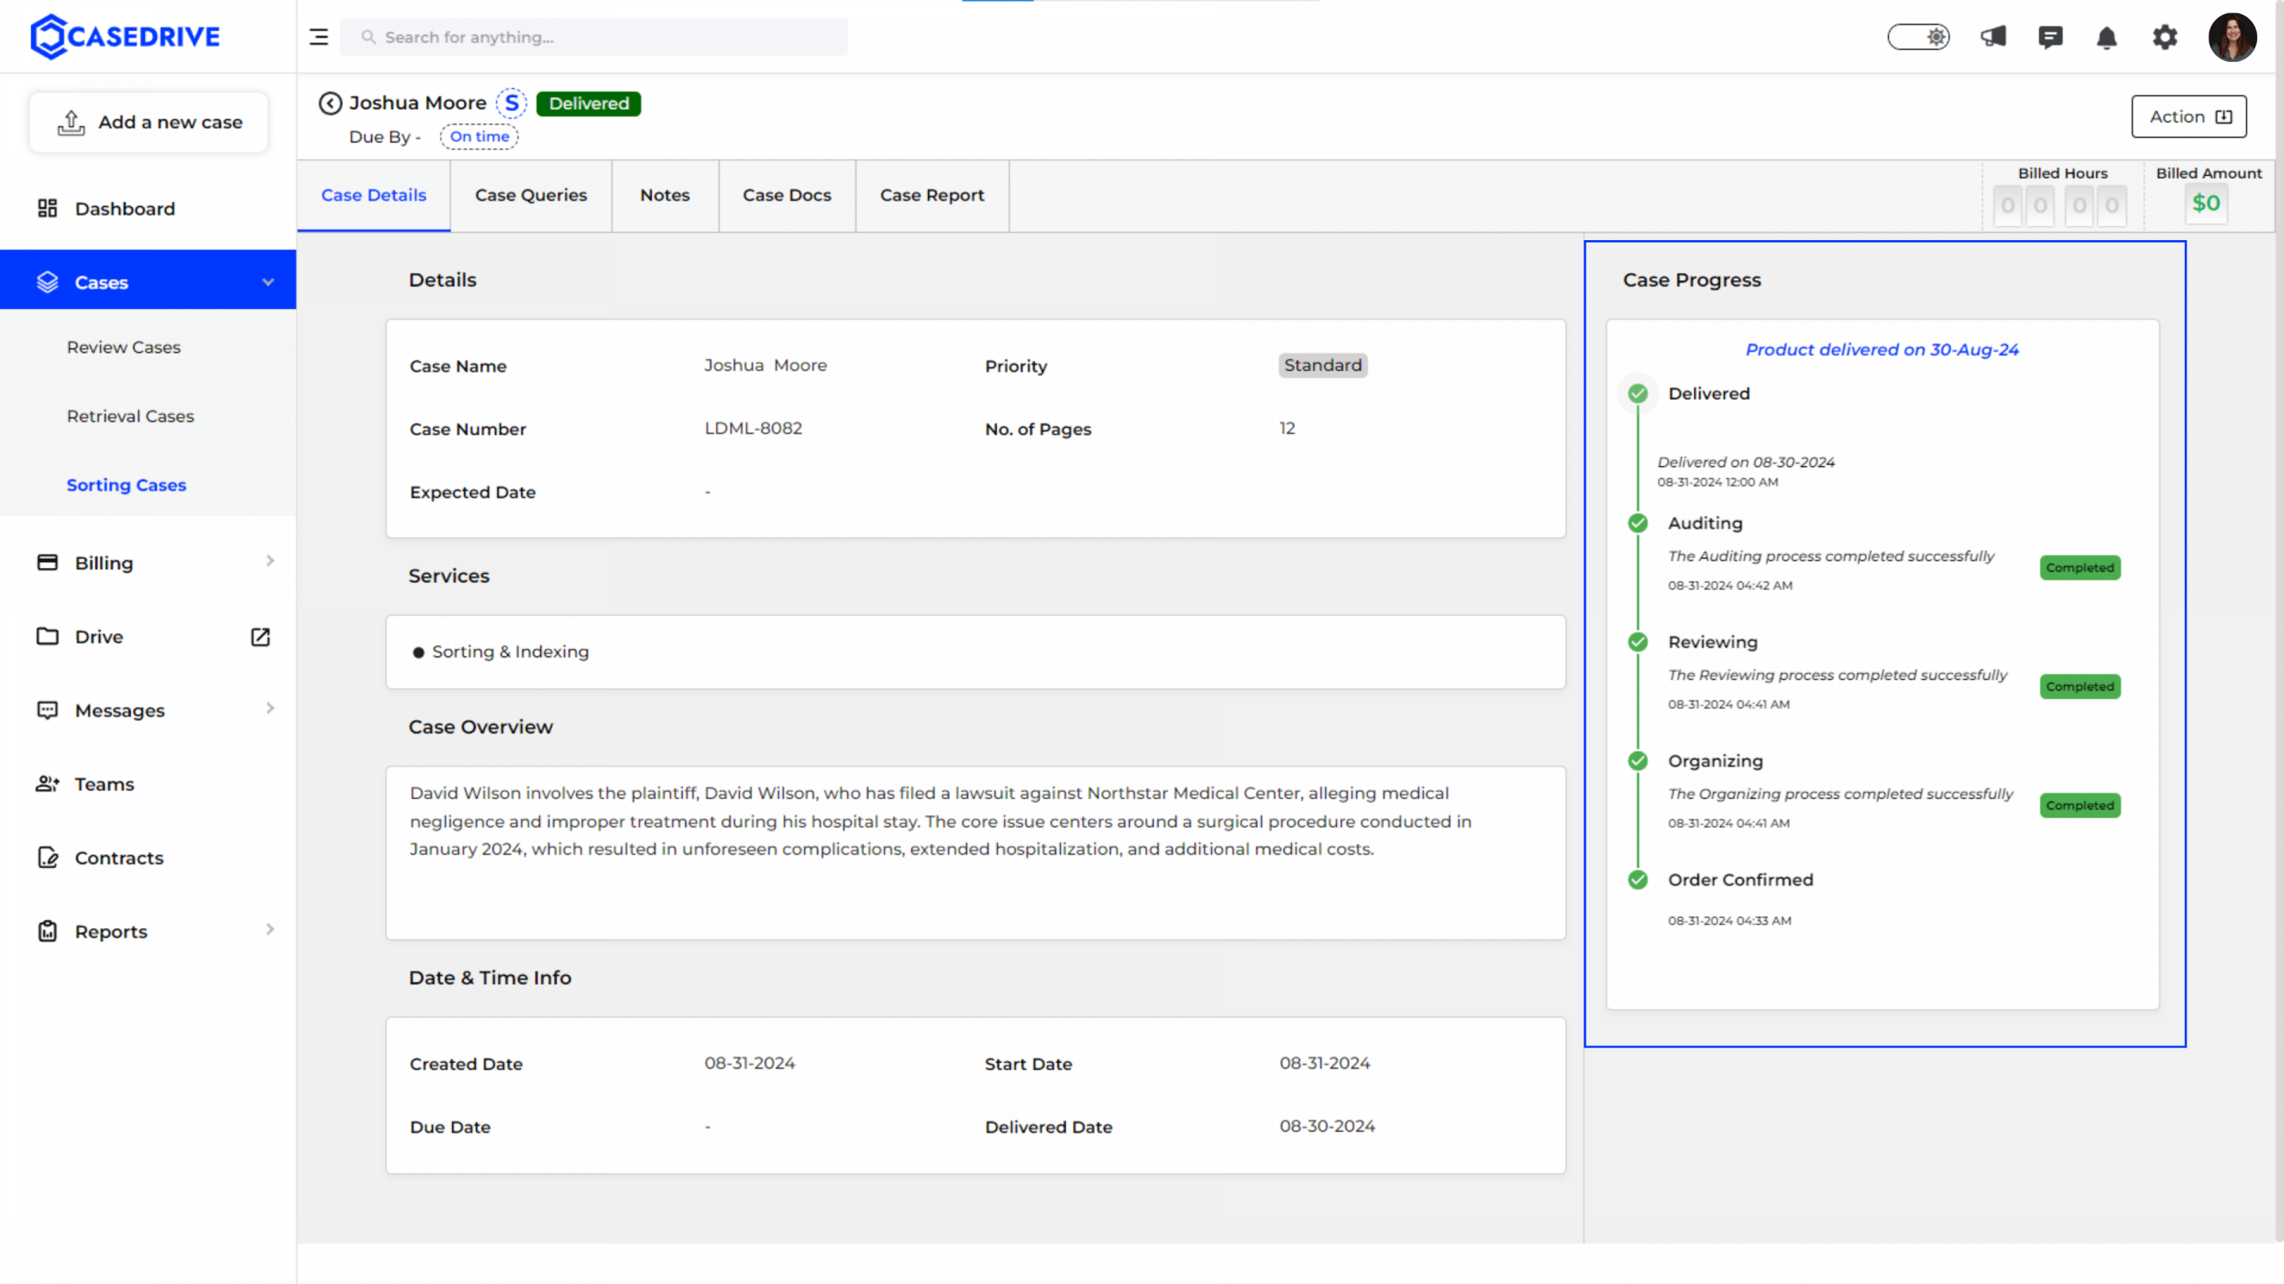Click the Delivered Date value 08-30-2024
Screen dimensions: 2284x1284
pyautogui.click(x=1327, y=1126)
